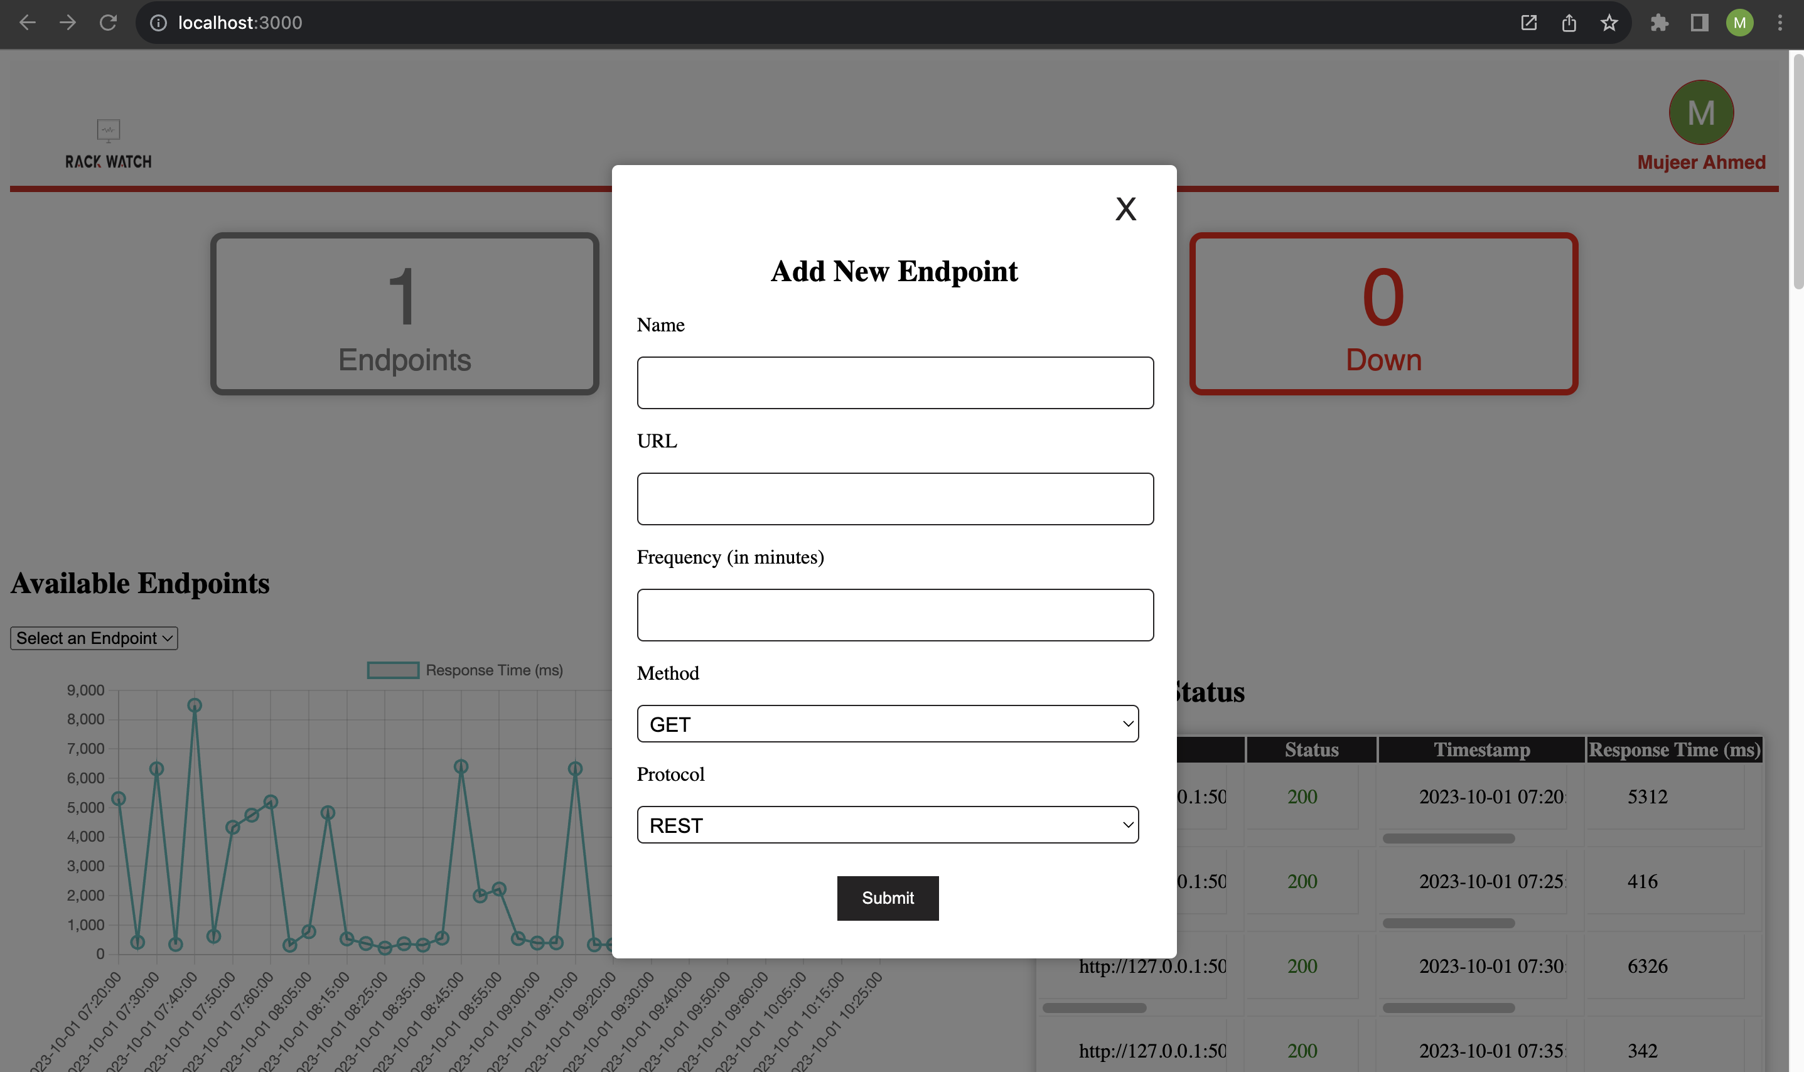The image size is (1804, 1072).
Task: Open the browser extensions puzzle icon
Action: tap(1659, 23)
